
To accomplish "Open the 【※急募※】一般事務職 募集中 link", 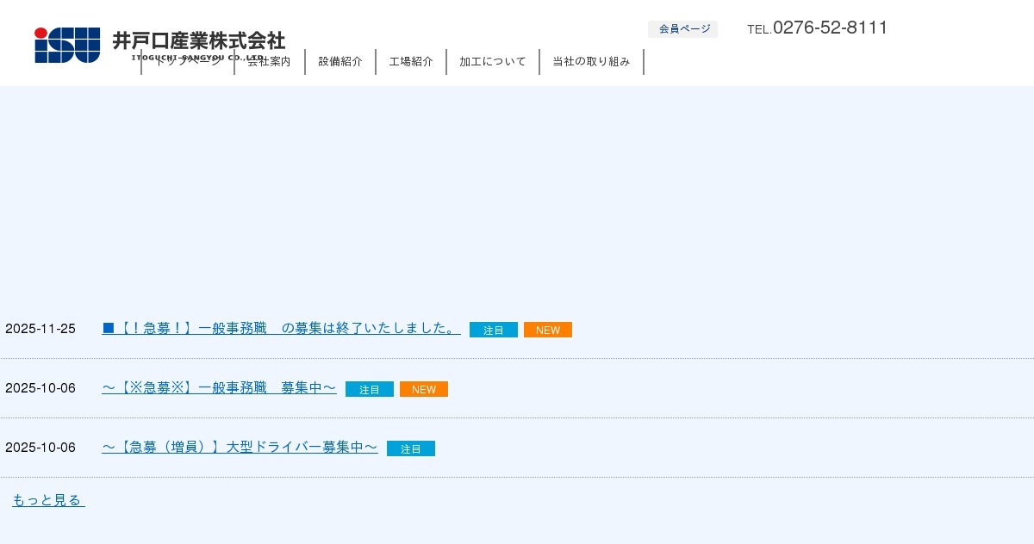I will [x=219, y=388].
